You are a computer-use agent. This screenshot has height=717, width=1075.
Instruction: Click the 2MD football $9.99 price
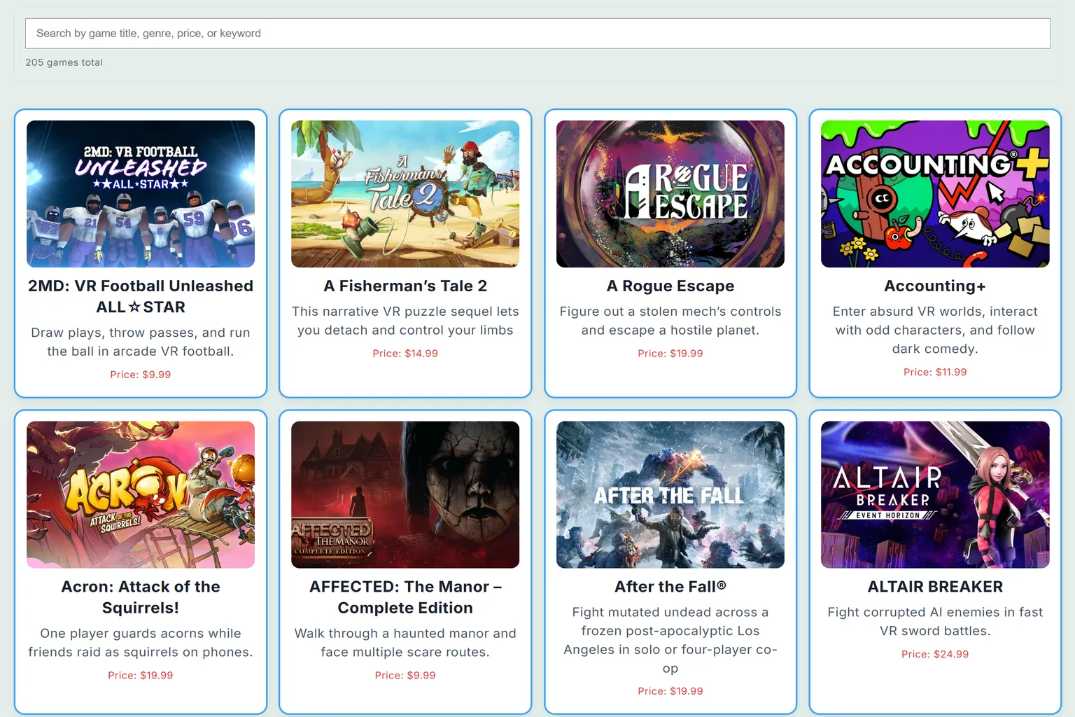tap(141, 375)
